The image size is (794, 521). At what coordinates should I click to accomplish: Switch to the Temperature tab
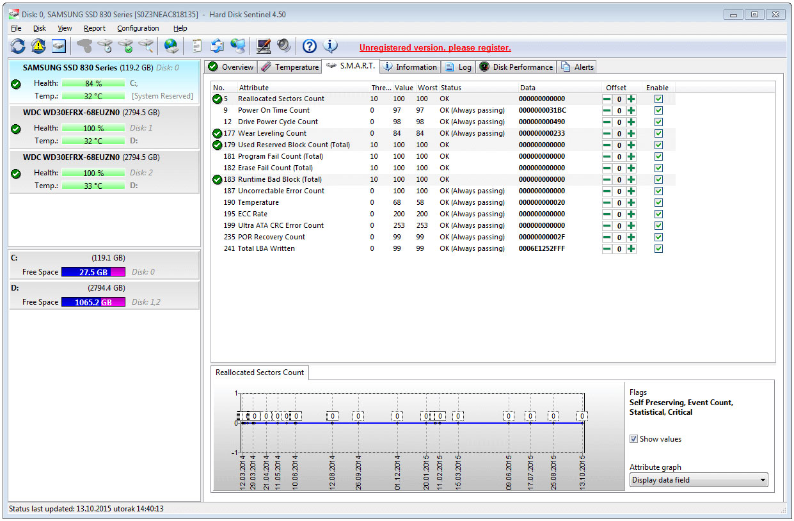click(289, 67)
